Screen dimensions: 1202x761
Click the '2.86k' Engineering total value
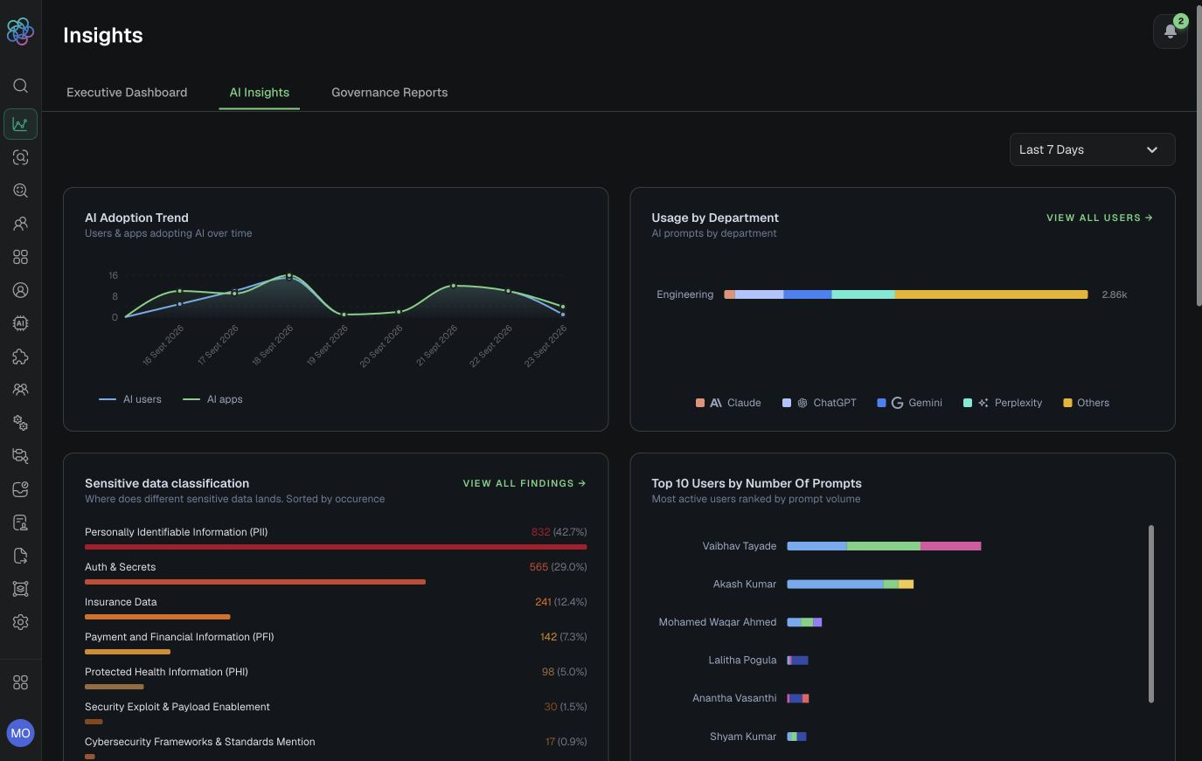1115,295
